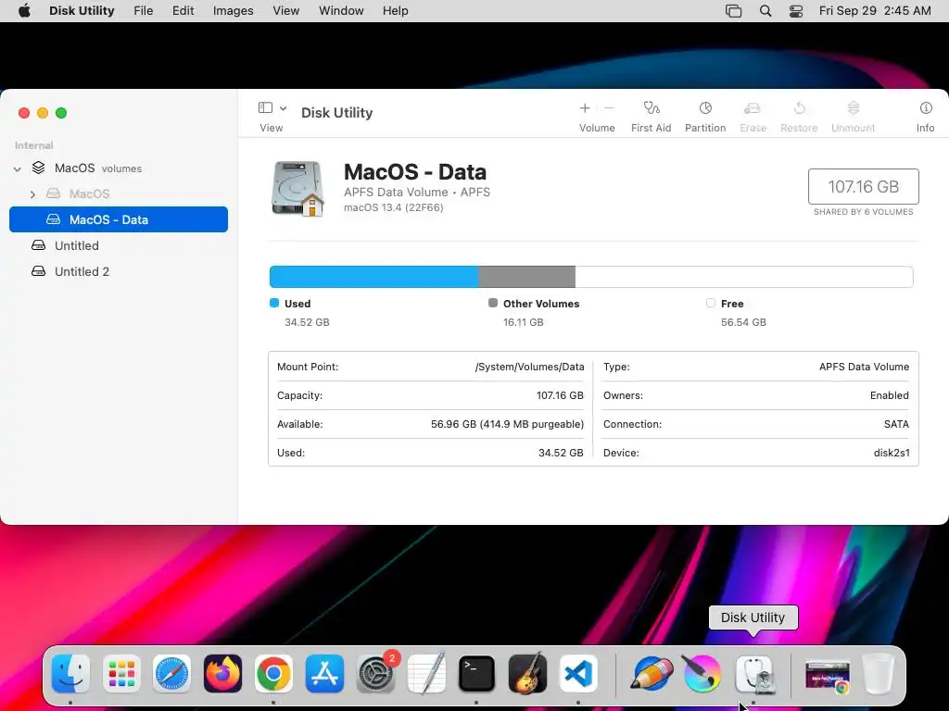Launch Safari from the Dock
Image resolution: width=949 pixels, height=711 pixels.
pos(171,674)
